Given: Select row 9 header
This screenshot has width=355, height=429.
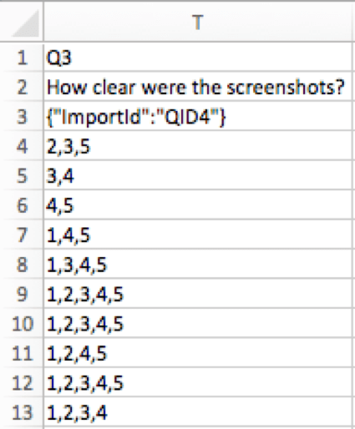Looking at the screenshot, I should click(x=22, y=294).
